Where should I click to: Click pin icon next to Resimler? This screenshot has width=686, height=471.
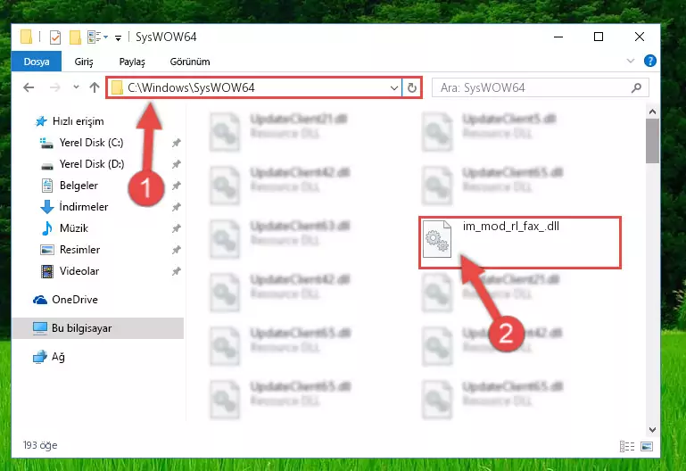coord(177,250)
